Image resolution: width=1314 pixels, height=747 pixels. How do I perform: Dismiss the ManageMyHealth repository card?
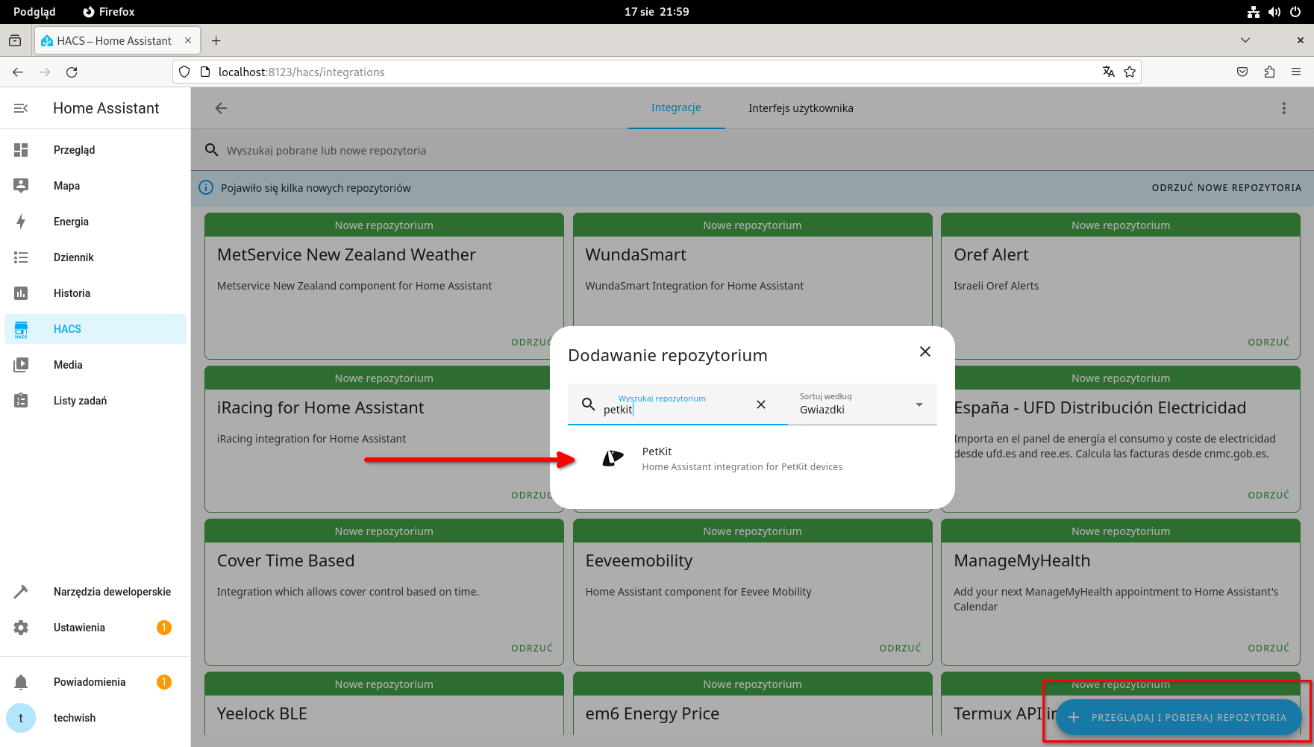(x=1268, y=648)
